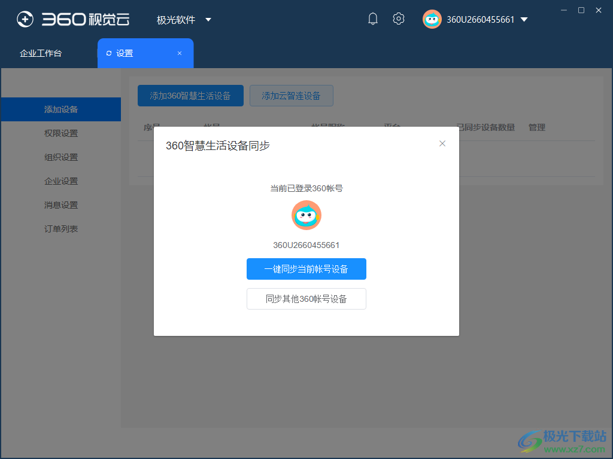Viewport: 613px width, 459px height.
Task: Click the 360视觉云 logo icon
Action: (25, 19)
